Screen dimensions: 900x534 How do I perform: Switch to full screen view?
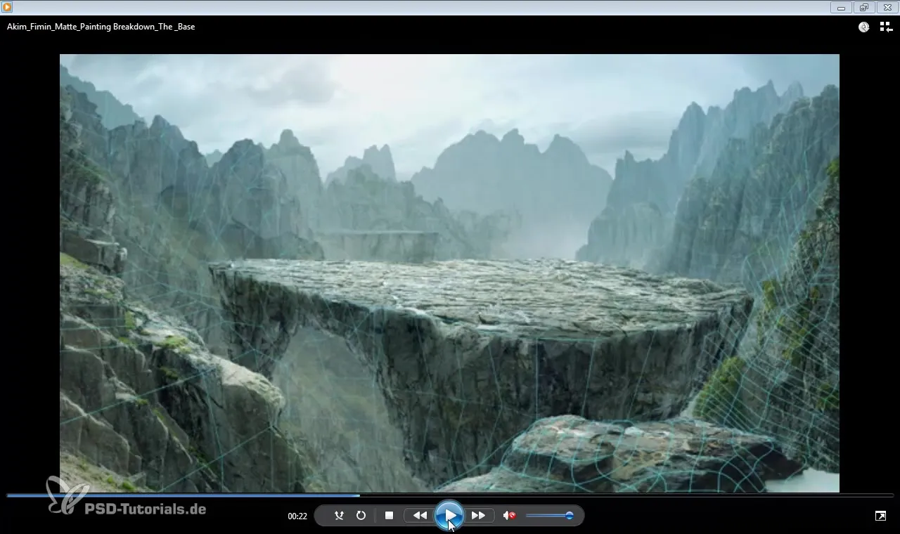(880, 516)
